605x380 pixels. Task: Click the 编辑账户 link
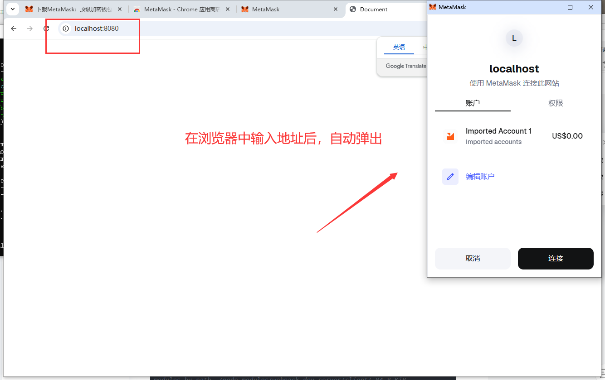click(x=480, y=176)
